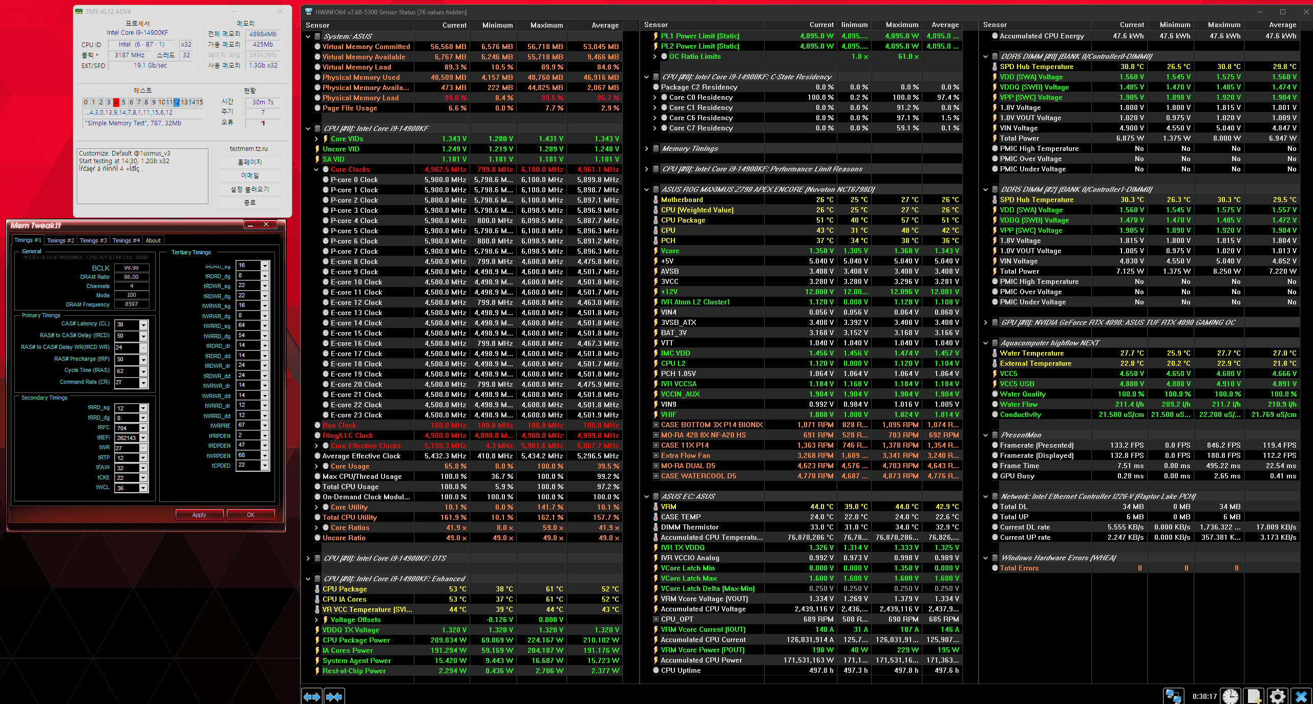The width and height of the screenshot is (1313, 704).
Task: Click OK button in MemTweakIt
Action: 250,515
